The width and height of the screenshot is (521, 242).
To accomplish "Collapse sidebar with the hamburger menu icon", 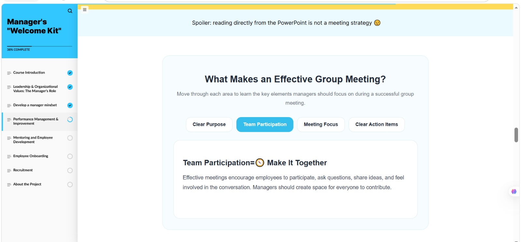I will coord(85,10).
